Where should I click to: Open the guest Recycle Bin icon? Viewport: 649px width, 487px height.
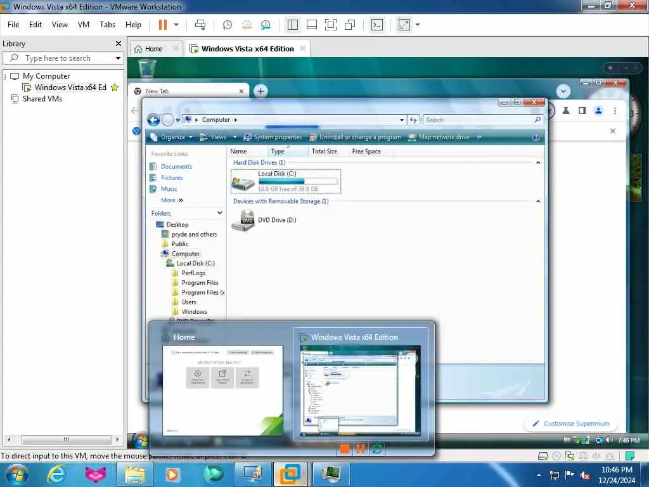tap(147, 68)
